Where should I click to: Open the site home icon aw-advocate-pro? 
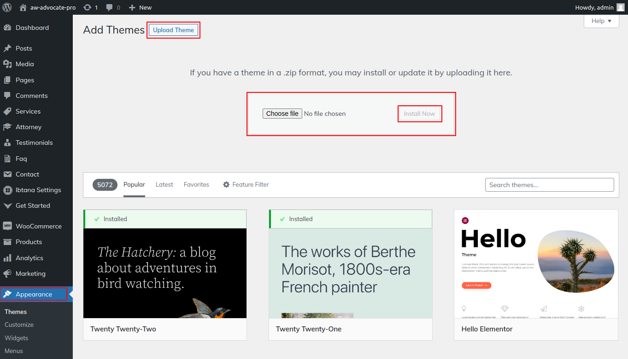pos(23,7)
